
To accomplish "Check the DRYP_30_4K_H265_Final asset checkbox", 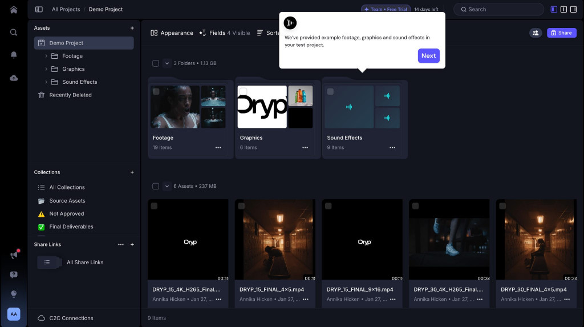I will tap(415, 206).
